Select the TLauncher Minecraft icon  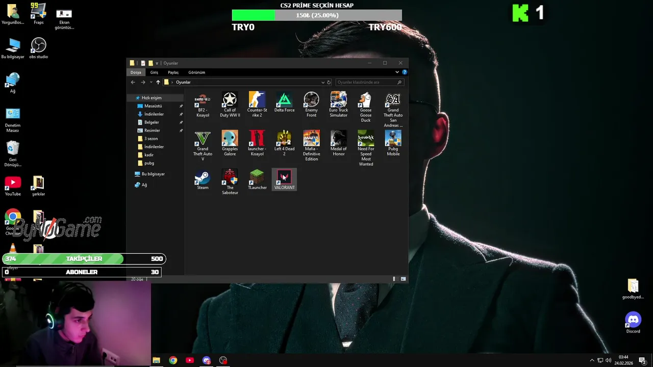point(257,180)
